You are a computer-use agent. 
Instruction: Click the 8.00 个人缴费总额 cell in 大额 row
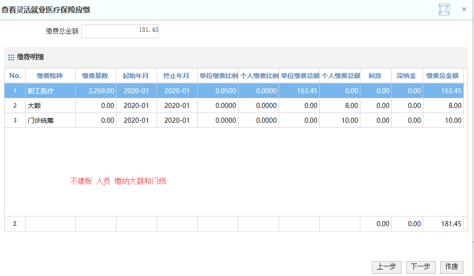(340, 105)
